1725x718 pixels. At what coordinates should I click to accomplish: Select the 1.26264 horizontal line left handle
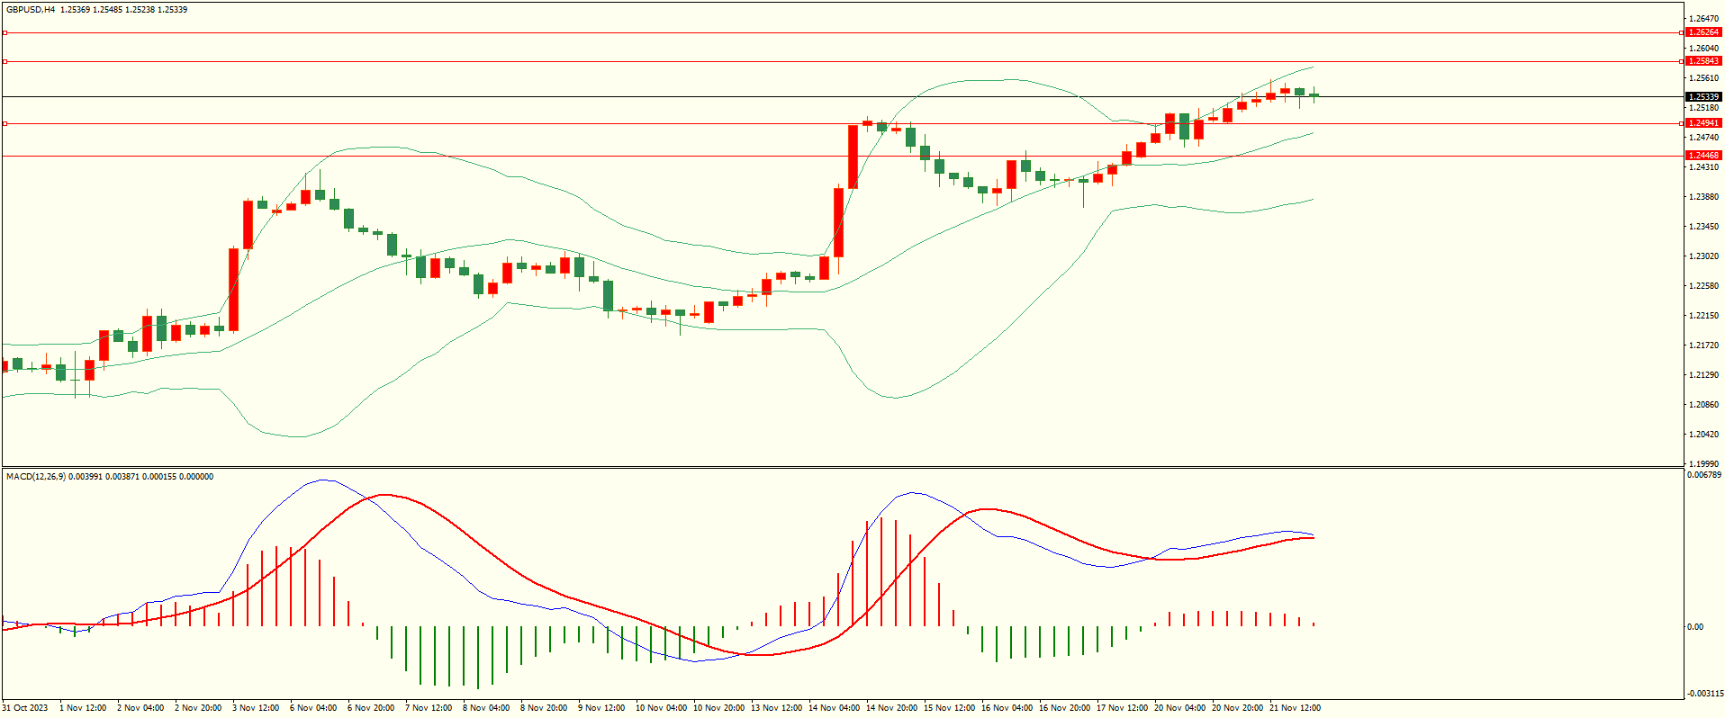click(x=5, y=32)
